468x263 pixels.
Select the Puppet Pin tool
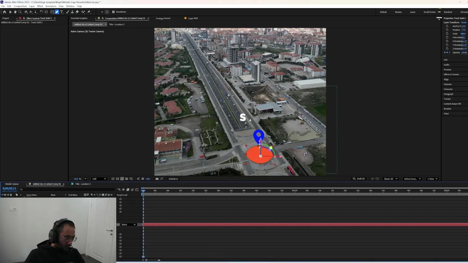click(x=88, y=12)
